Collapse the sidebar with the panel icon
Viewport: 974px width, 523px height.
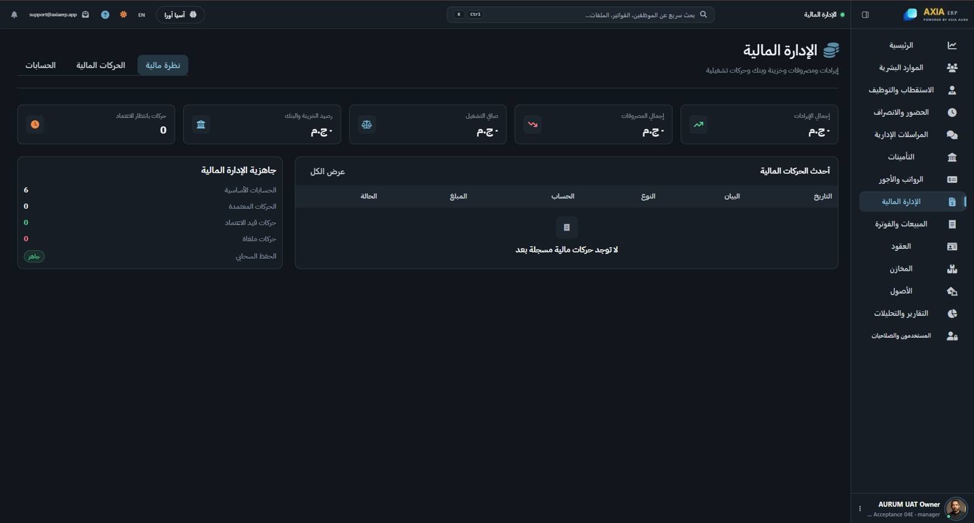(x=865, y=15)
